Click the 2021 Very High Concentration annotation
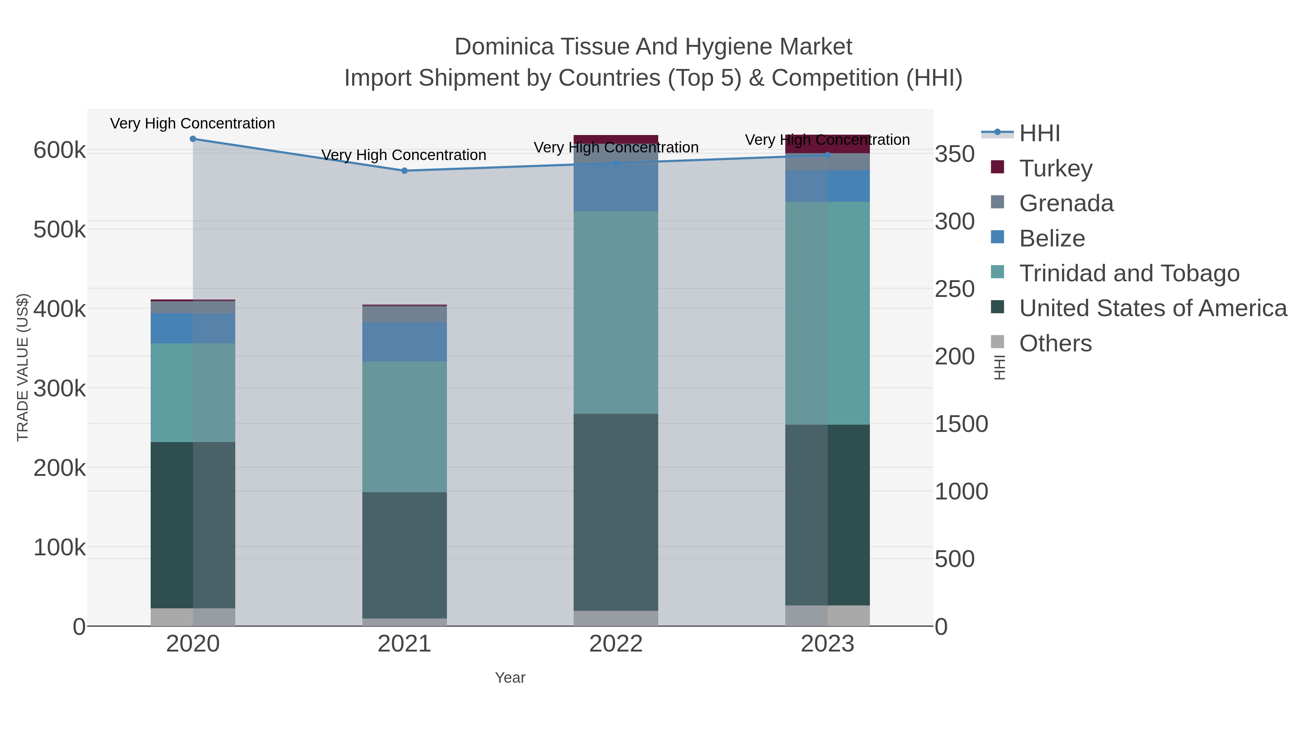1307x735 pixels. (x=404, y=155)
